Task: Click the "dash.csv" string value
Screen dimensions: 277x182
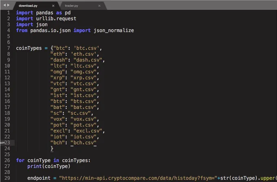Action: tap(88, 60)
